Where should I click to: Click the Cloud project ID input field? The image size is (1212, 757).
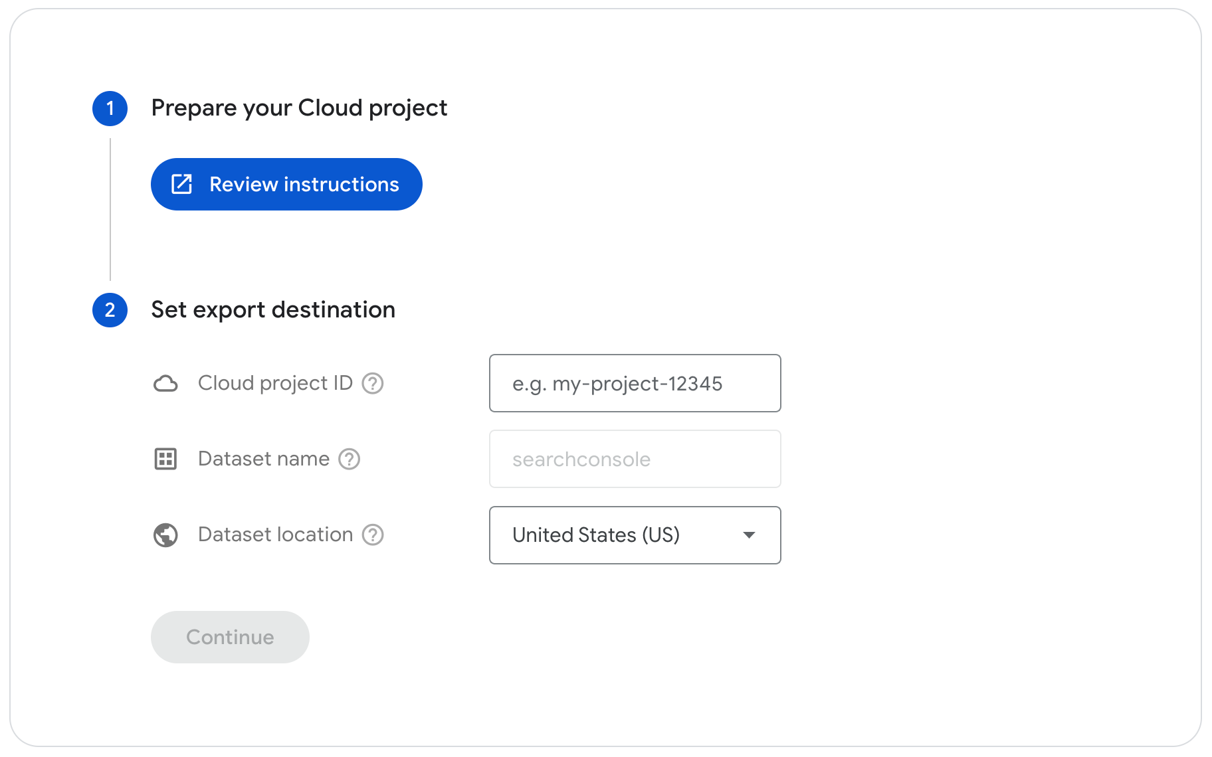[x=634, y=383]
